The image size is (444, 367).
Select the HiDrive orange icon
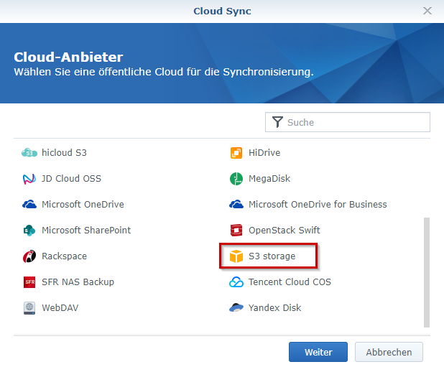click(236, 152)
